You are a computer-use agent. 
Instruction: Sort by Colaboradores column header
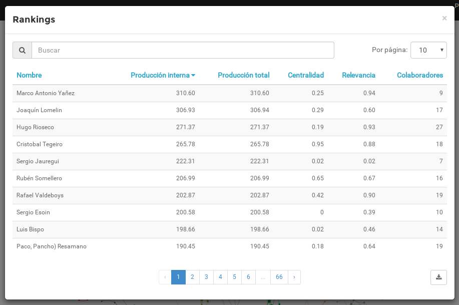click(x=419, y=75)
